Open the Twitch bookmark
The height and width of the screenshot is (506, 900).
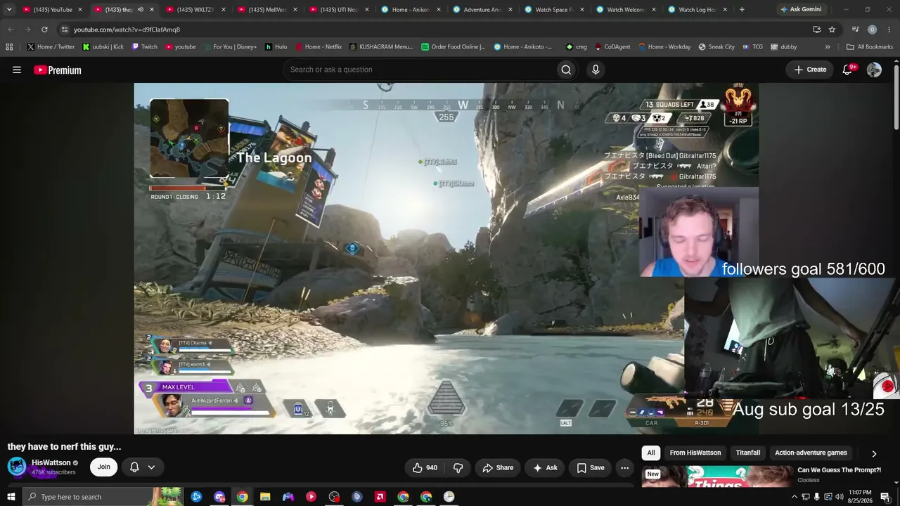145,47
